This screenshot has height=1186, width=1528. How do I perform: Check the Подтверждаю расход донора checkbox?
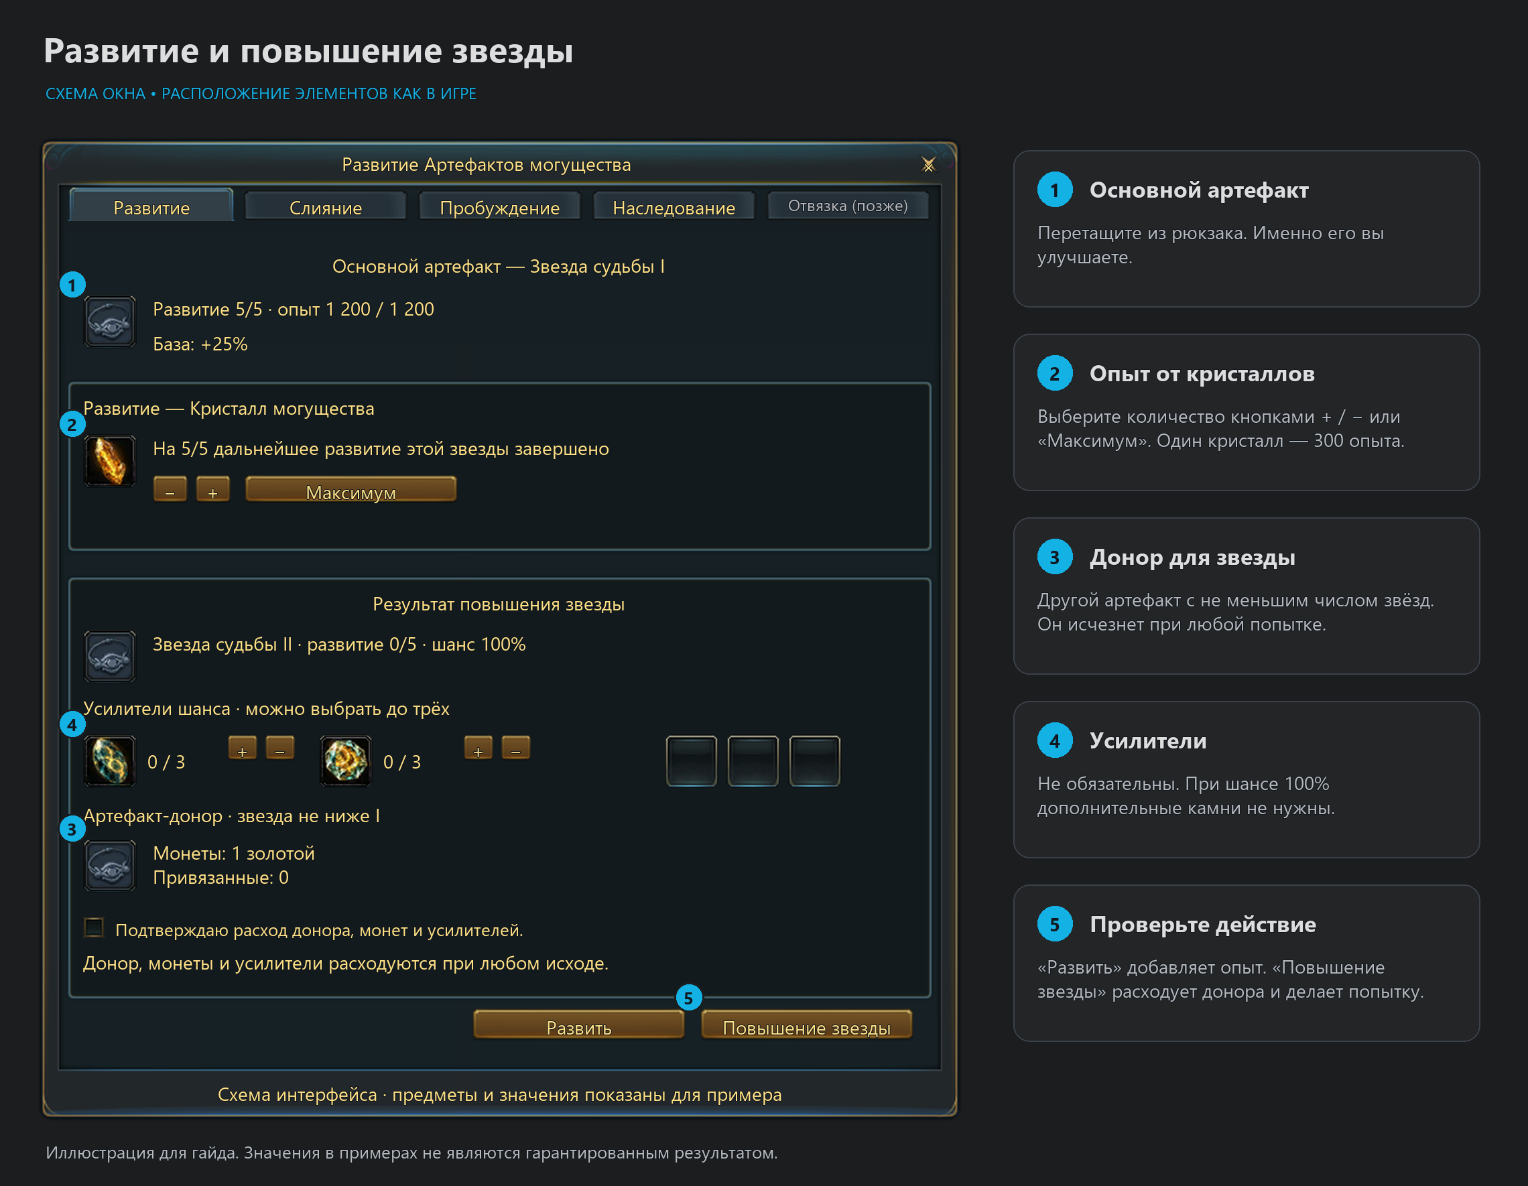[94, 927]
